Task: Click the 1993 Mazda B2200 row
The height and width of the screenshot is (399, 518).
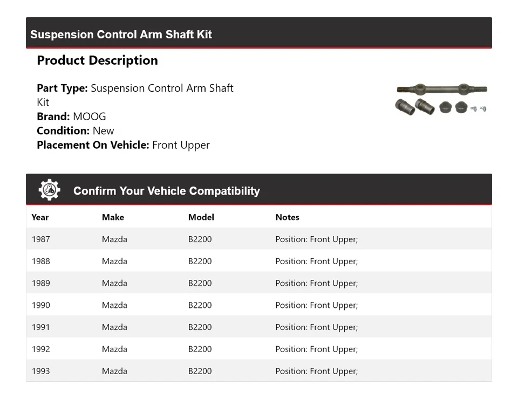Action: 259,370
